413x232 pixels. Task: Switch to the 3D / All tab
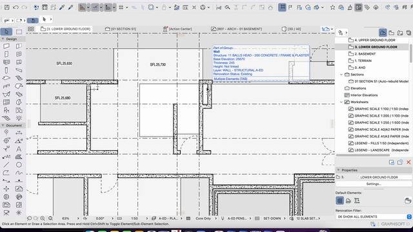click(x=291, y=29)
